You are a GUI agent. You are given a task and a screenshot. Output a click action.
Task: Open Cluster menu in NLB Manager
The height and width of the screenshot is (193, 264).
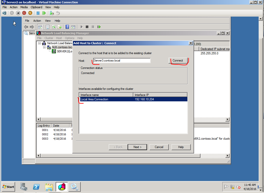(x=49, y=38)
